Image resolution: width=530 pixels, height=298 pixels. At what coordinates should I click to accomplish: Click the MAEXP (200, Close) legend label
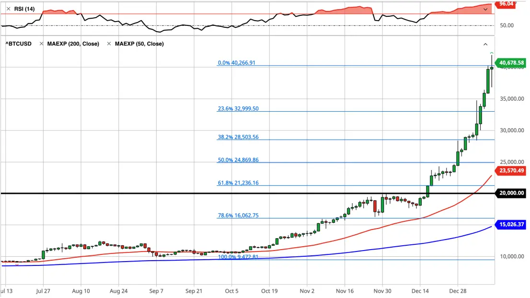point(73,44)
